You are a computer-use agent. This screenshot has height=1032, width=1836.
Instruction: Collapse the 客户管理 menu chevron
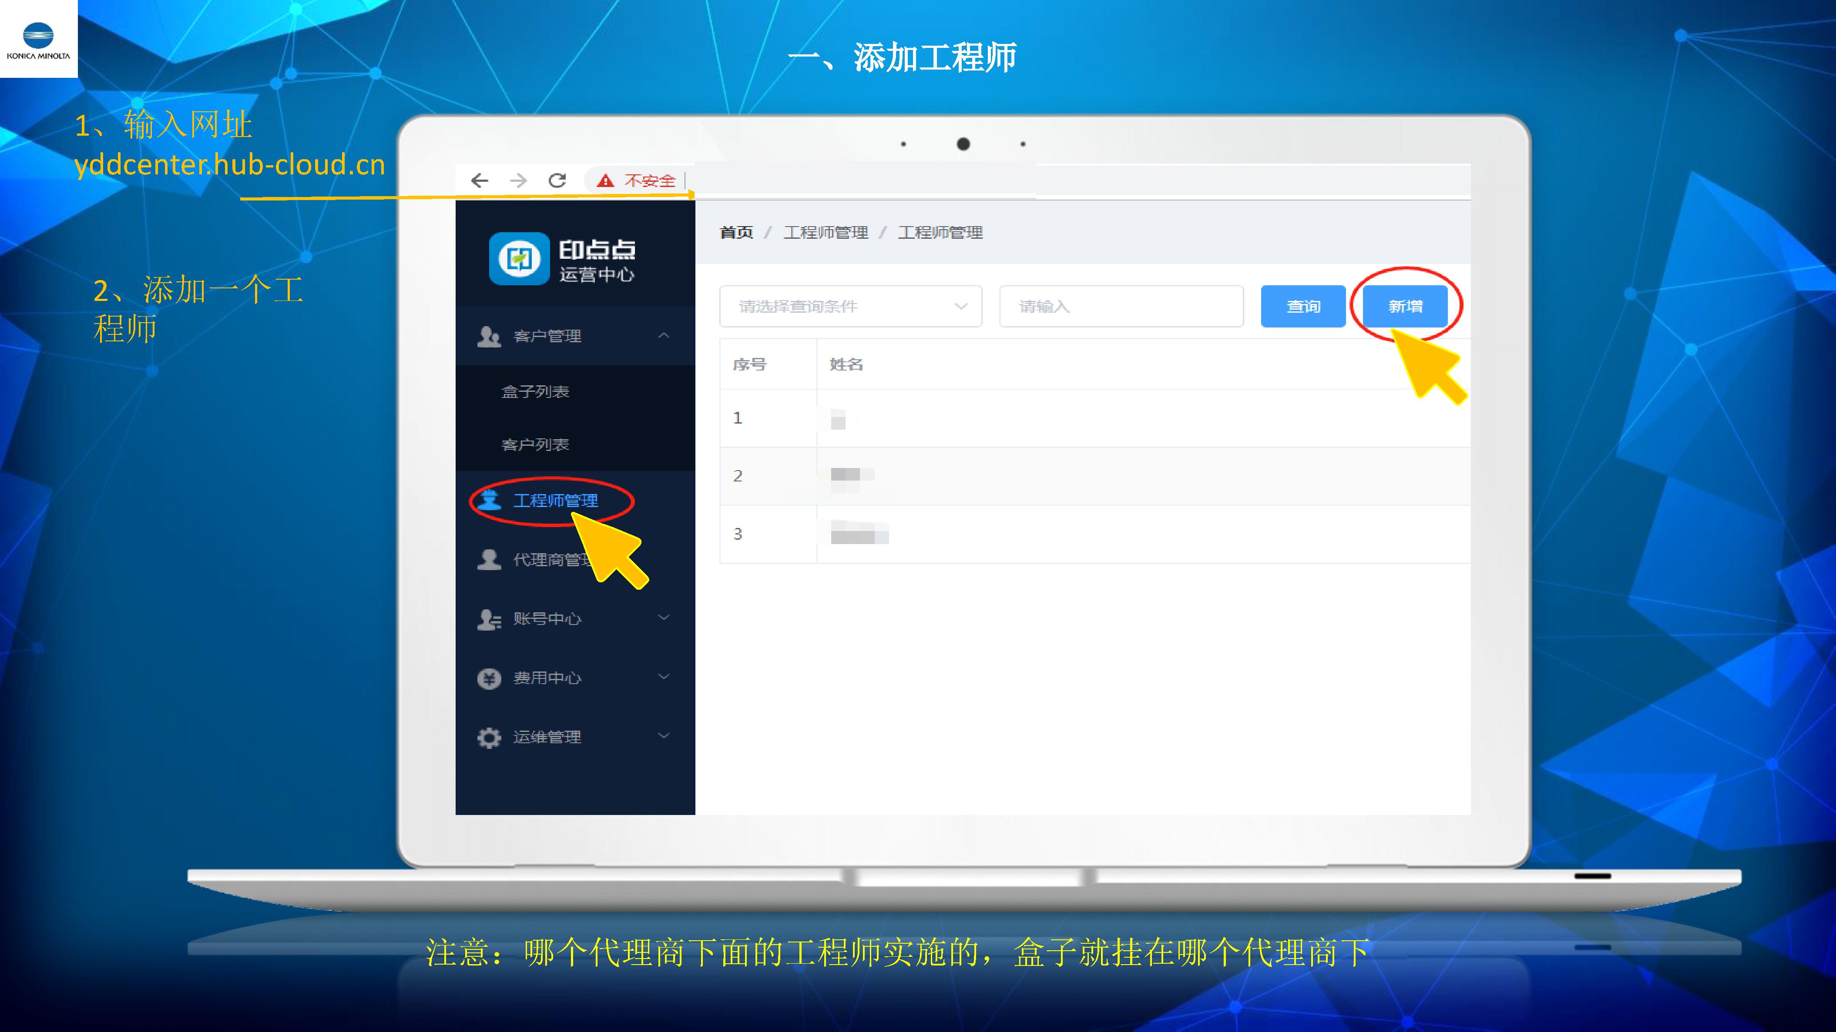click(x=664, y=335)
